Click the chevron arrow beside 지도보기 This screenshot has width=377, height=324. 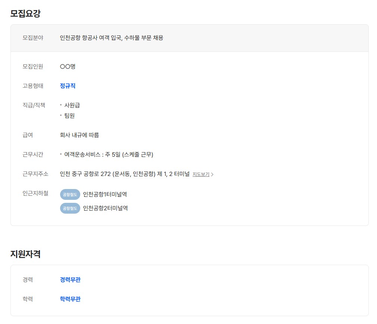pyautogui.click(x=212, y=174)
